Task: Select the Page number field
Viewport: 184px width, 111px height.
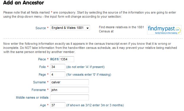Action: [x=58, y=74]
